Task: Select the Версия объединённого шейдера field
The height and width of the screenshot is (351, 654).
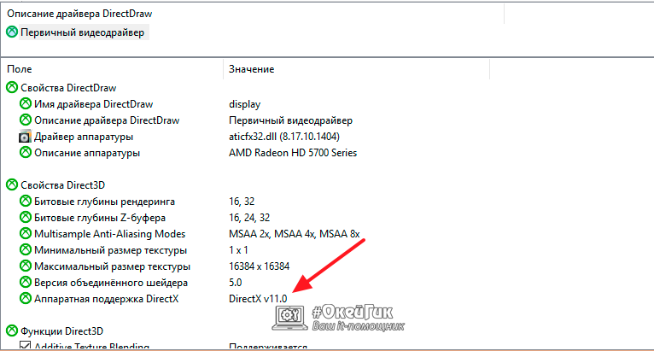Action: coord(111,283)
